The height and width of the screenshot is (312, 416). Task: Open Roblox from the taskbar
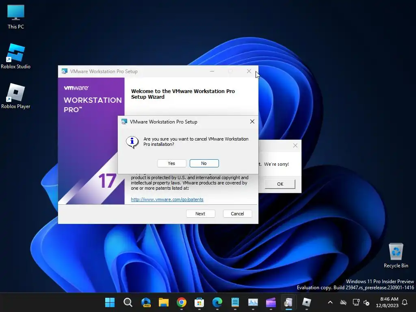307,302
